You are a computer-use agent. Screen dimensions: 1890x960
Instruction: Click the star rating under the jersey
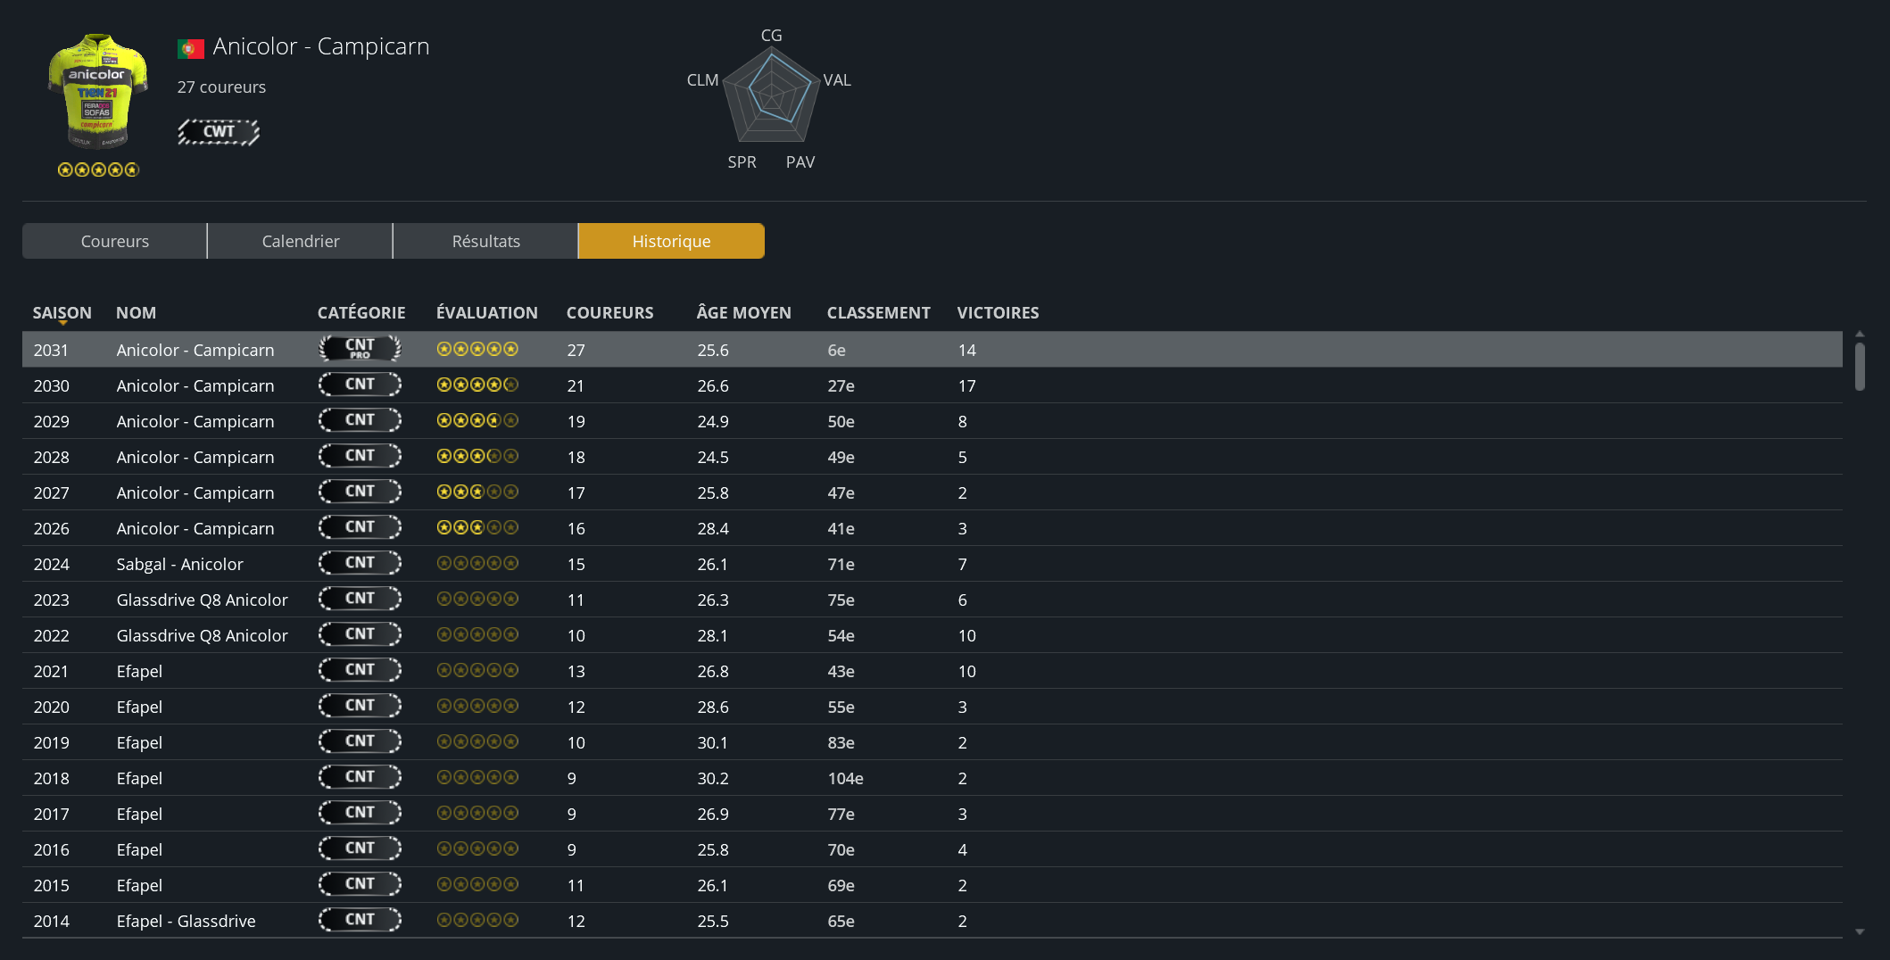coord(98,170)
